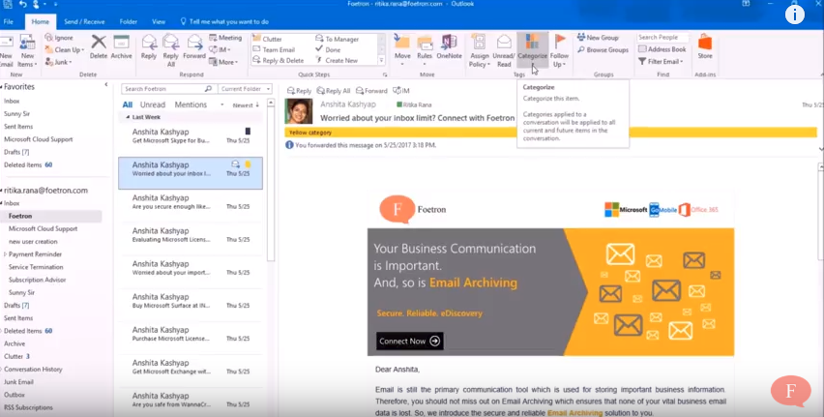
Task: Open the IM dropdown in the Respond group
Action: coord(221,50)
